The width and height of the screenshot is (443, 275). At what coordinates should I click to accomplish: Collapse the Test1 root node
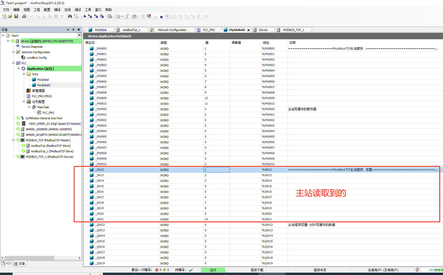(3, 35)
